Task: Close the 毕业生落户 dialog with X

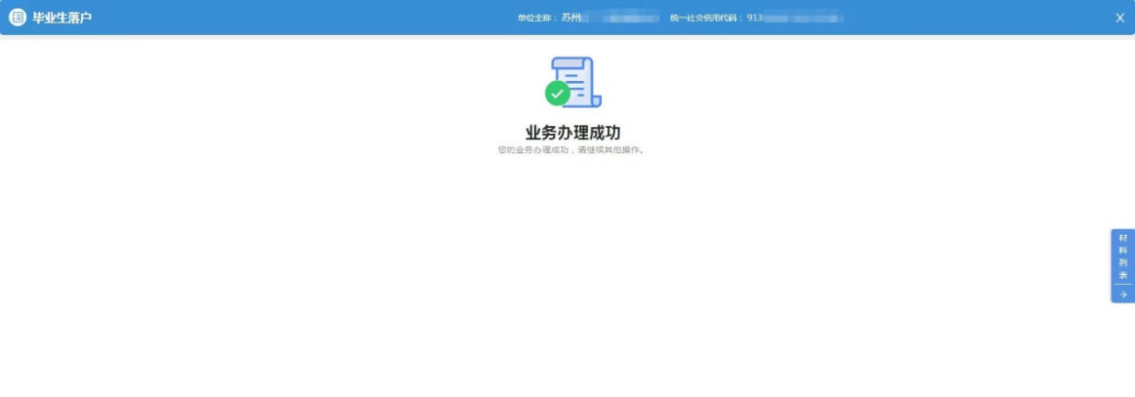Action: coord(1120,18)
